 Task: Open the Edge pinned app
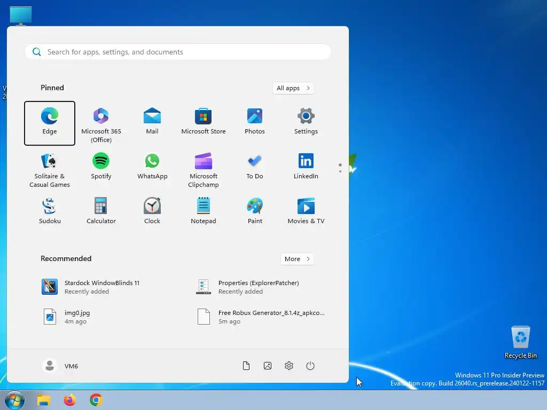[x=50, y=123]
